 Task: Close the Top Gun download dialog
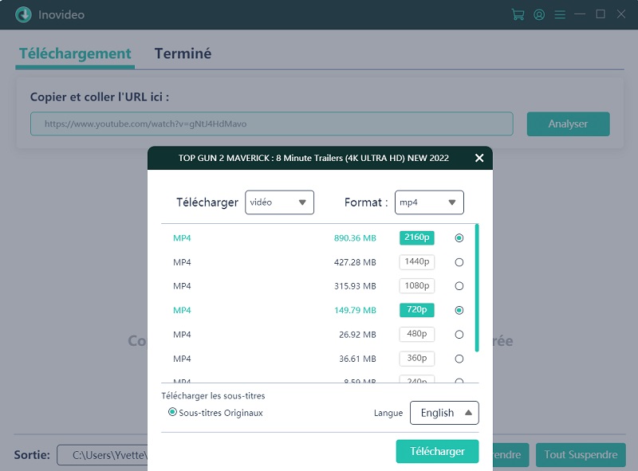(x=479, y=158)
